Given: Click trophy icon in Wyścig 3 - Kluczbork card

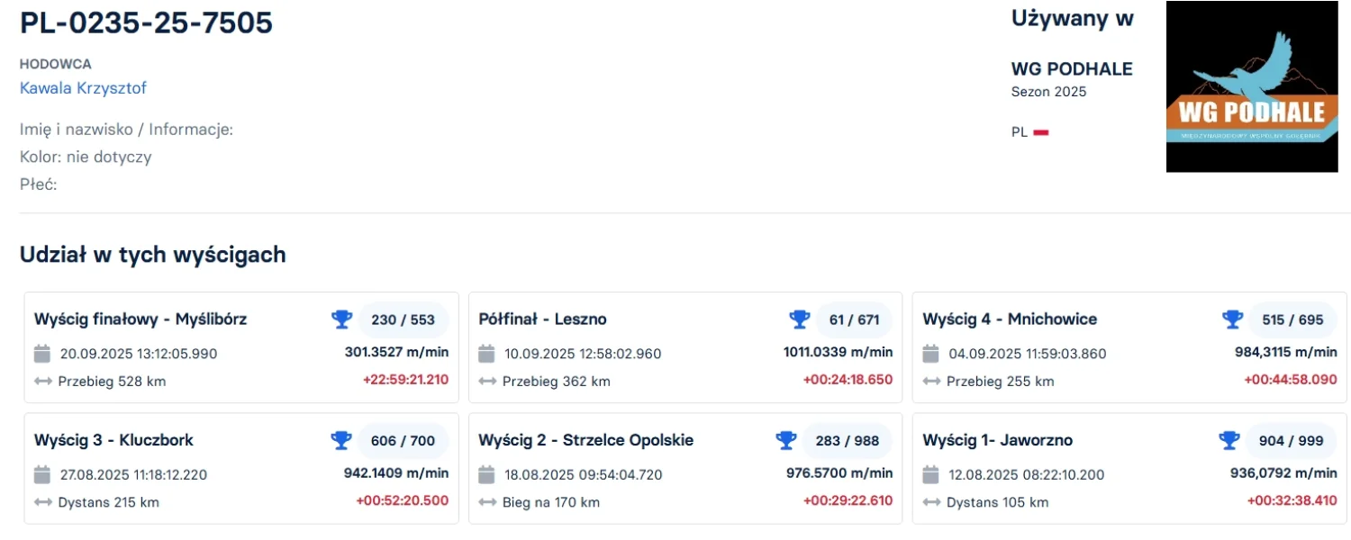Looking at the screenshot, I should pos(341,440).
